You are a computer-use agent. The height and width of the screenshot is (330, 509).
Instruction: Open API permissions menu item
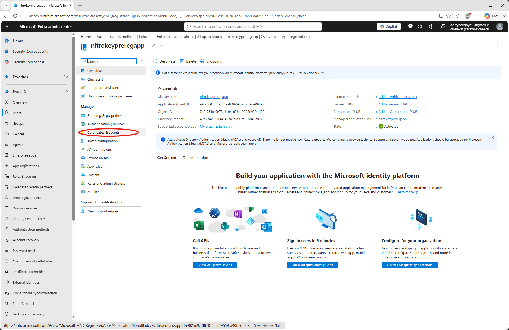tap(111, 149)
